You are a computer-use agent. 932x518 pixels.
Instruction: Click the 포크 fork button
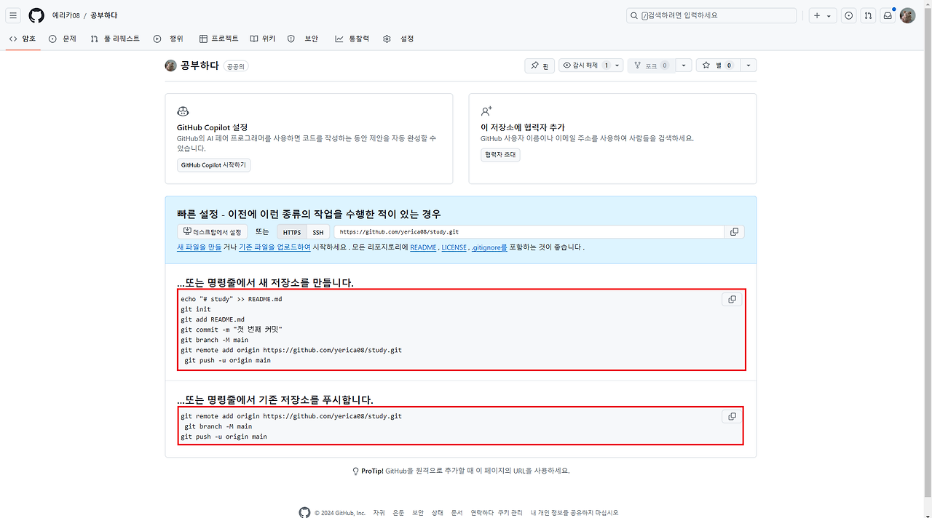(652, 65)
